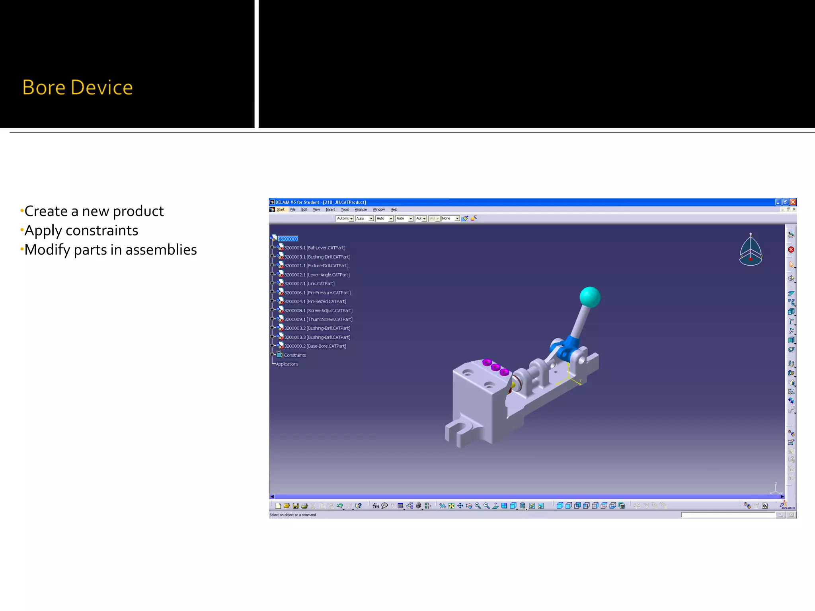Select the Pan arrows tool
Image resolution: width=815 pixels, height=611 pixels.
pyautogui.click(x=460, y=506)
